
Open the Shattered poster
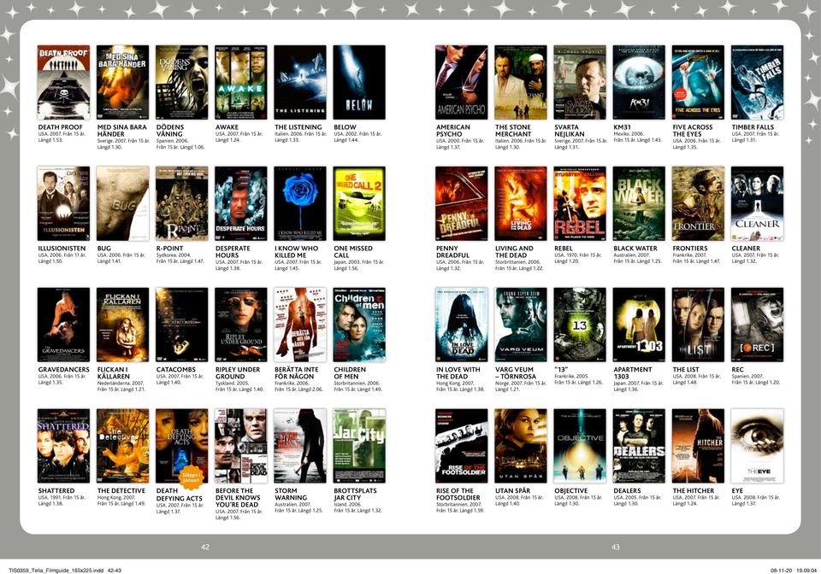63,446
